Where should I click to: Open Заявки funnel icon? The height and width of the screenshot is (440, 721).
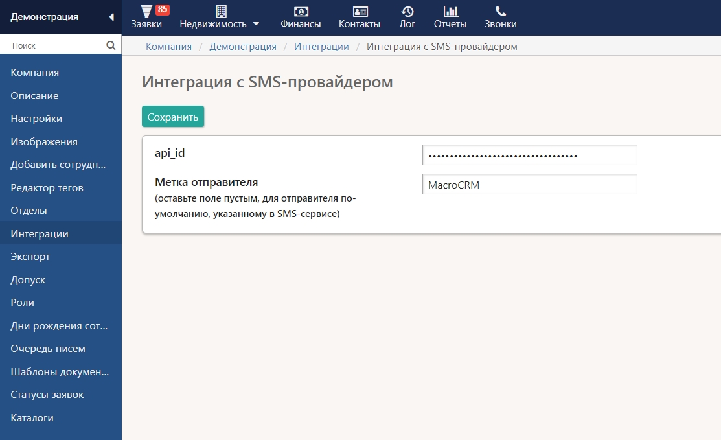click(x=146, y=11)
